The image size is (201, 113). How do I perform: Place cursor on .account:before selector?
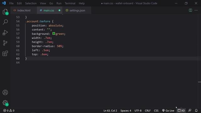38,21
